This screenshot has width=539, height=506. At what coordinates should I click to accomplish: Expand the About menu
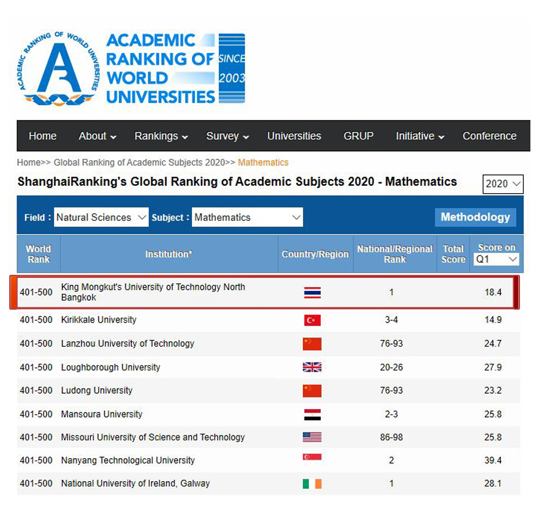tap(97, 136)
